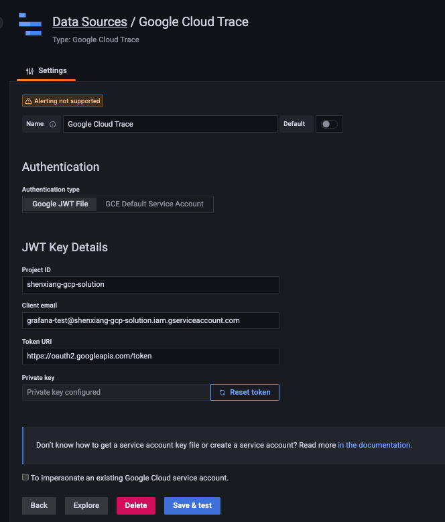Screen dimensions: 445x522
Task: Focus the Project ID field
Action: coord(150,284)
